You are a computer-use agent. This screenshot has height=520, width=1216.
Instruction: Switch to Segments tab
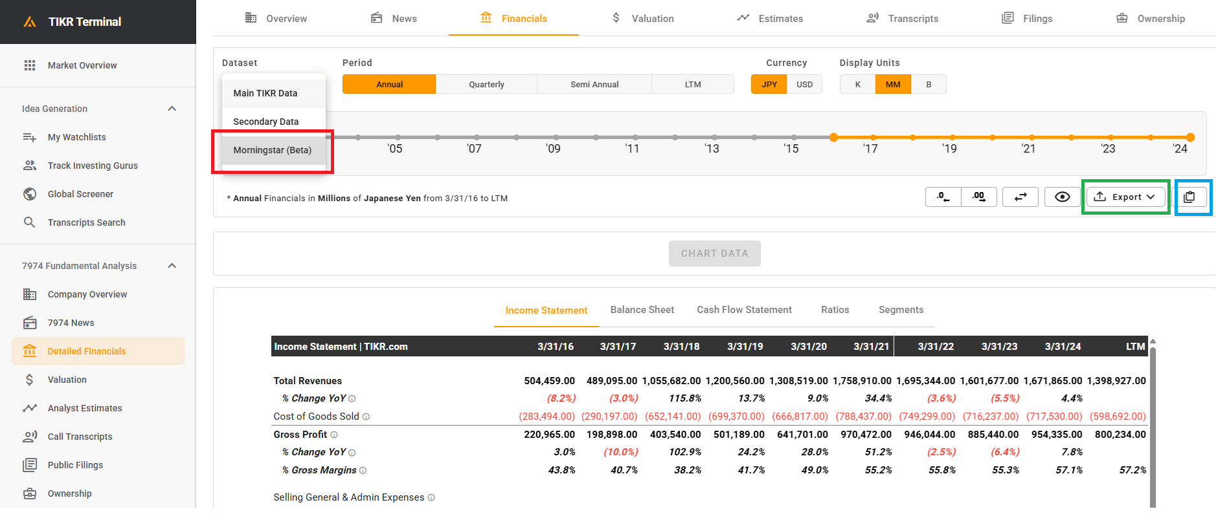[x=901, y=310]
